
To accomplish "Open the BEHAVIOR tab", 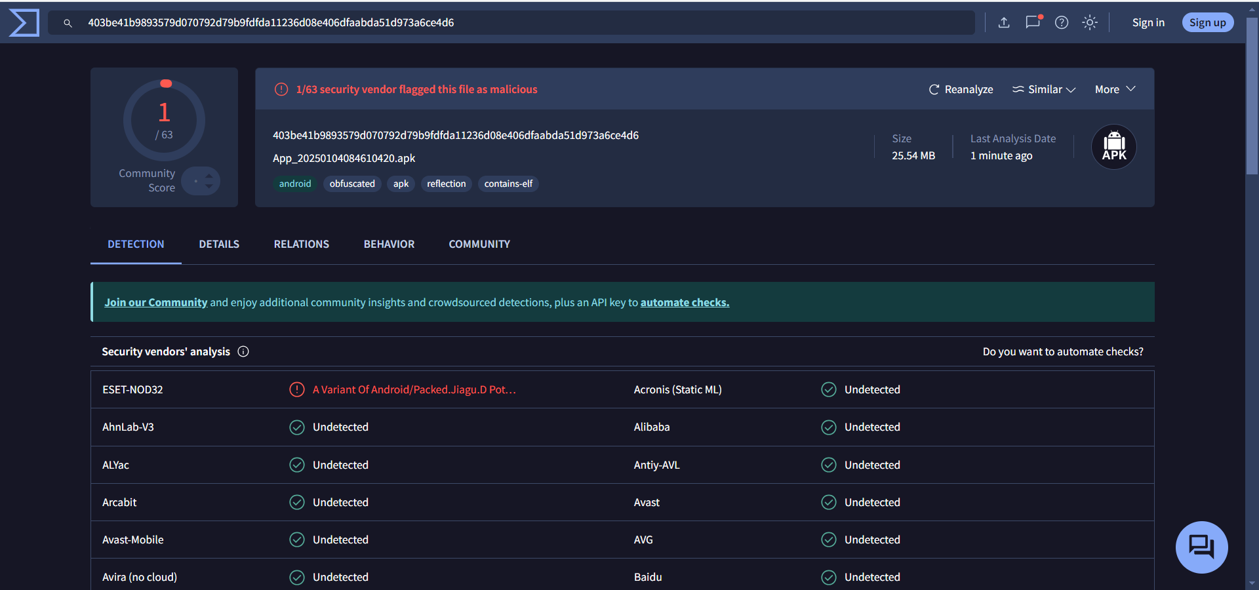I will (x=389, y=245).
